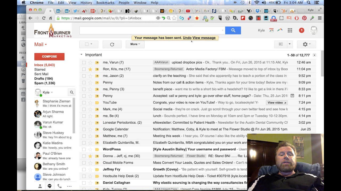Click View message link in banner
Viewport: 341px width, 191px height.
(x=204, y=38)
